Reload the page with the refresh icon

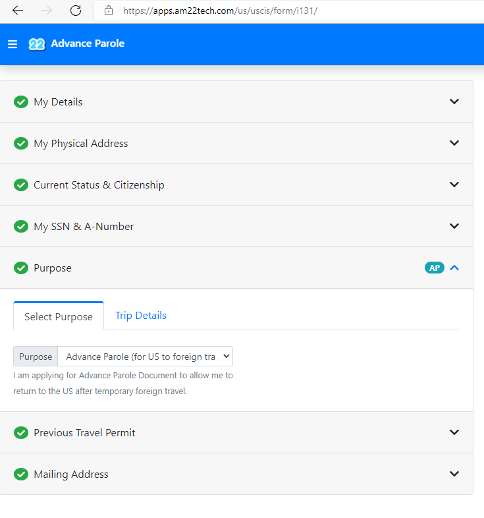click(76, 11)
